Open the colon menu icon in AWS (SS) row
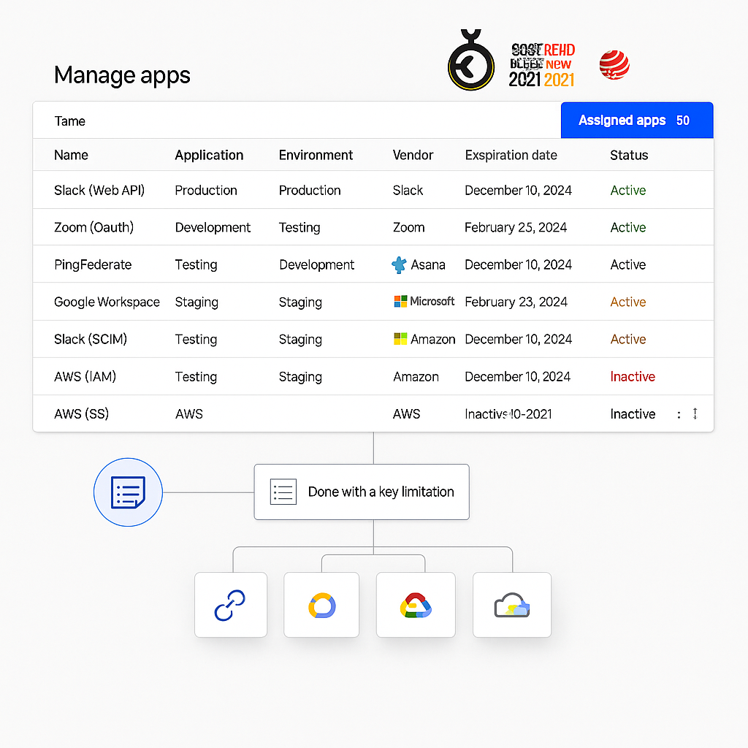The image size is (748, 748). click(x=679, y=414)
